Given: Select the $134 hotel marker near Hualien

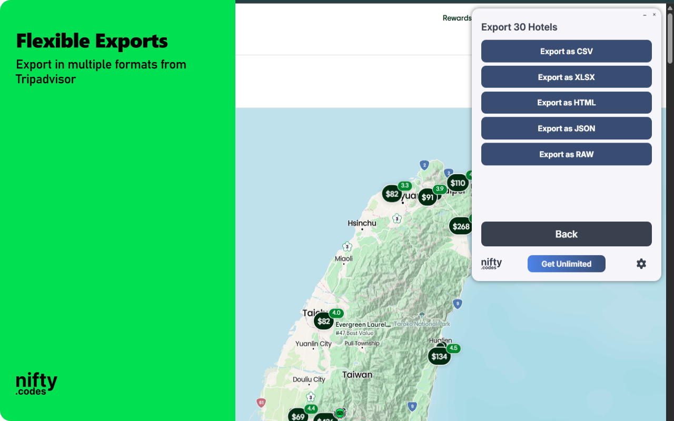Looking at the screenshot, I should (439, 356).
